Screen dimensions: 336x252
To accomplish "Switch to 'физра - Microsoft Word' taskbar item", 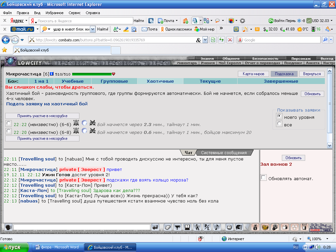I will (x=57, y=247).
